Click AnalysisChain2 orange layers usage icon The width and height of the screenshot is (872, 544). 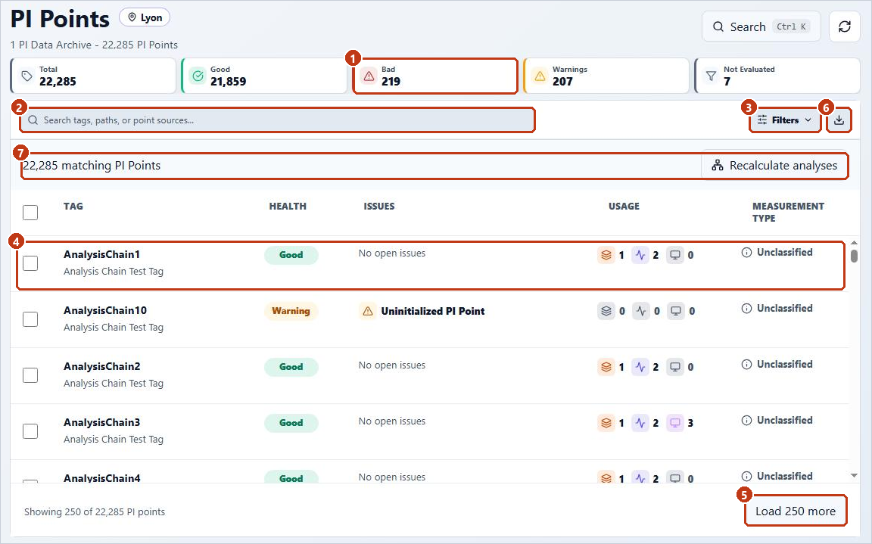point(606,367)
